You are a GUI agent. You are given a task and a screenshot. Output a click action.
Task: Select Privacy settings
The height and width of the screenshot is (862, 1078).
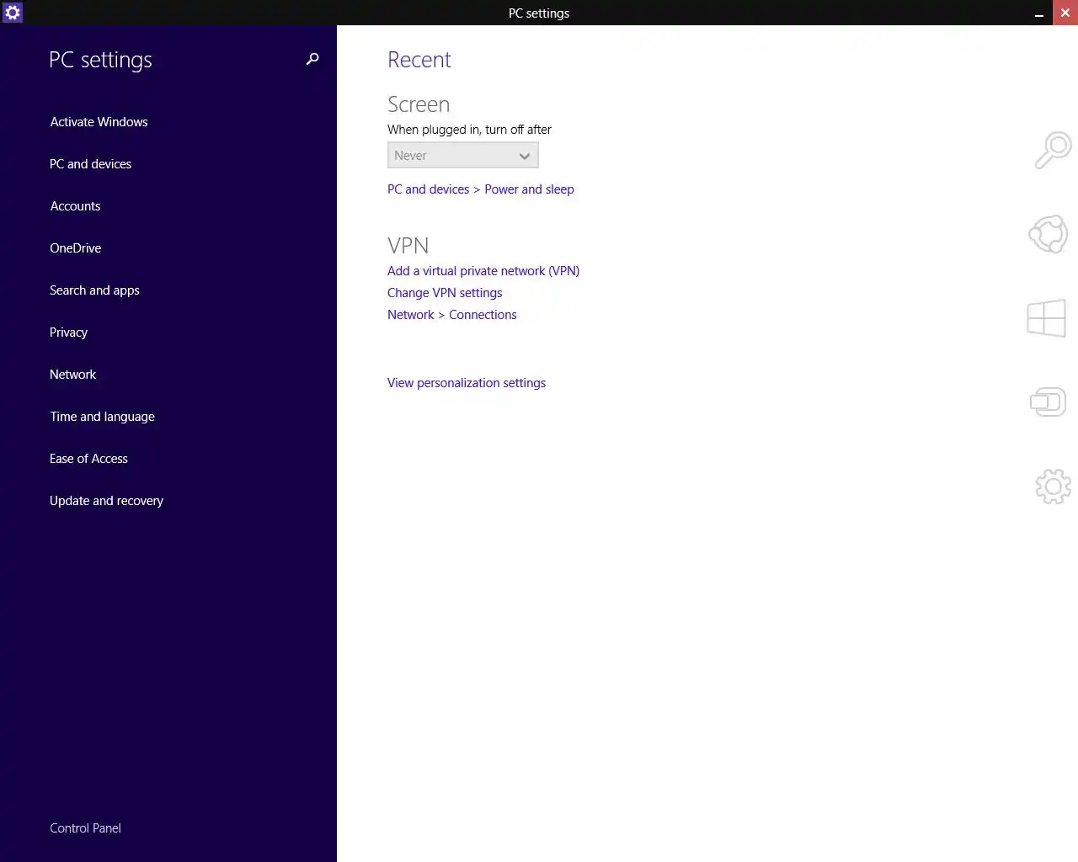pyautogui.click(x=68, y=333)
